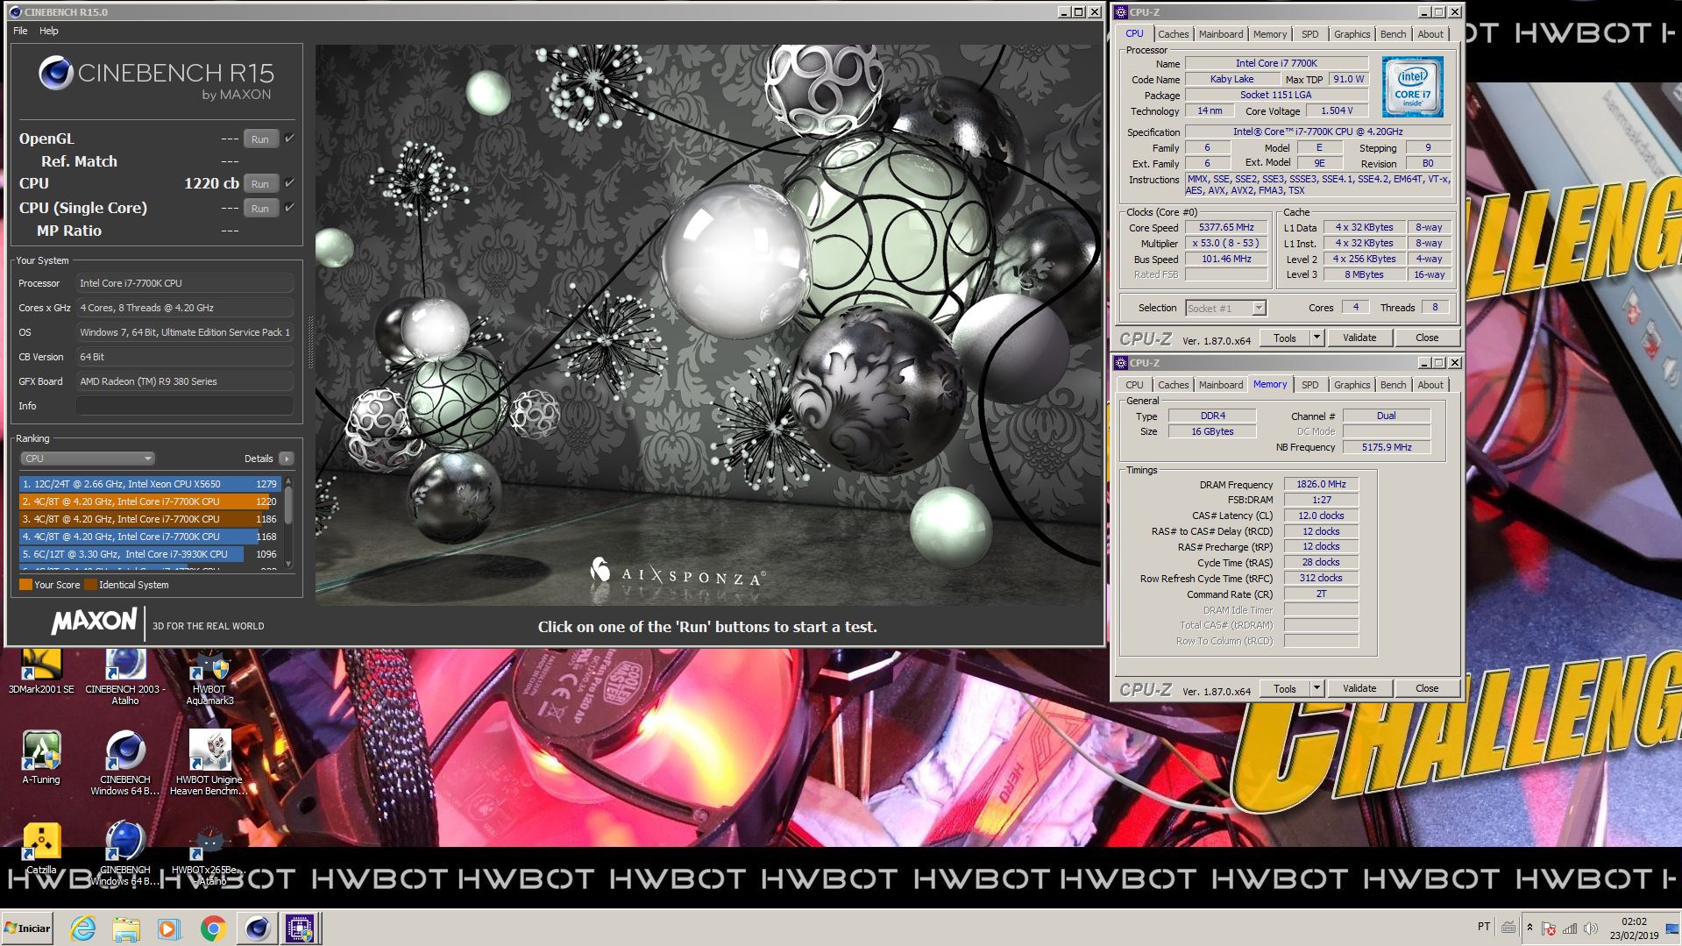Click the PT input language indicator

tap(1483, 927)
